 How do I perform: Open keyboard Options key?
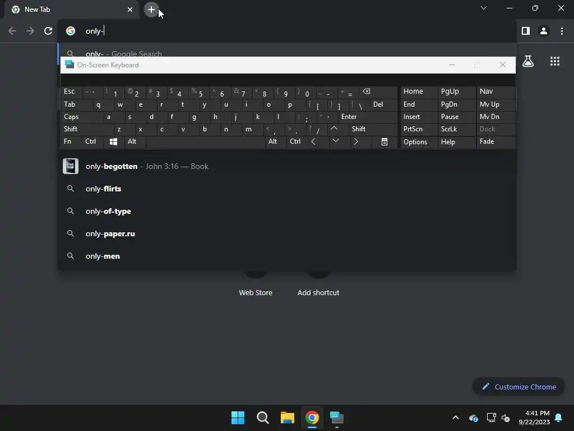(419, 142)
